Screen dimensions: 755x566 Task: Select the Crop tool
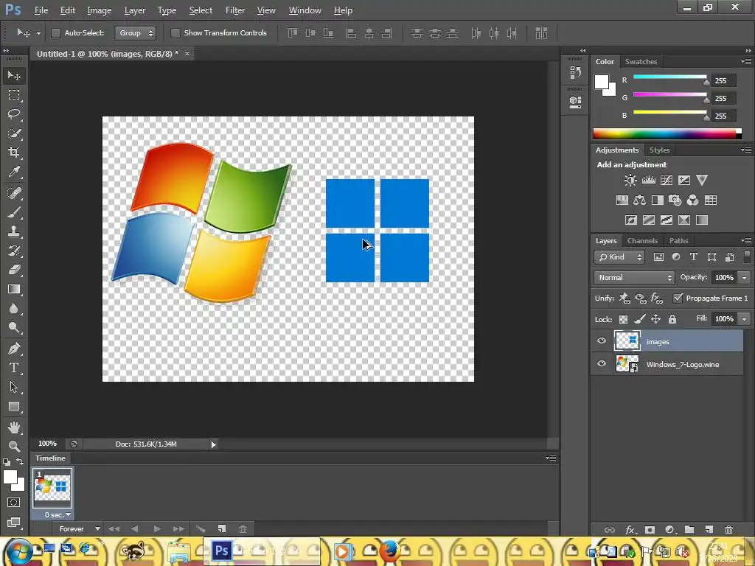(14, 153)
